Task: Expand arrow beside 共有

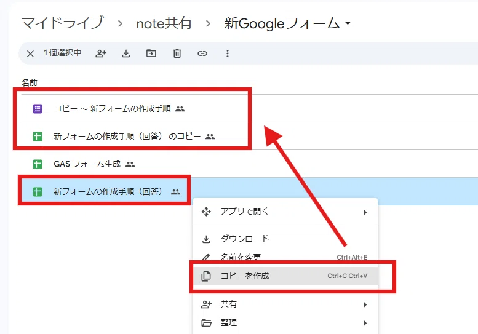Action: pos(365,304)
